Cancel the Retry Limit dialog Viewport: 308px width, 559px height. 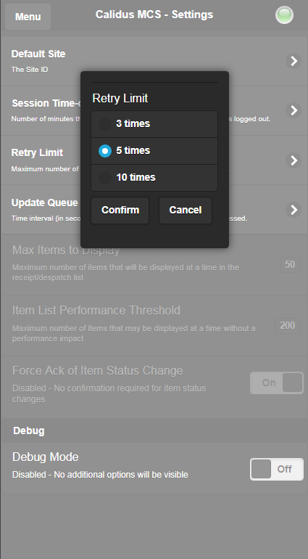pyautogui.click(x=185, y=211)
